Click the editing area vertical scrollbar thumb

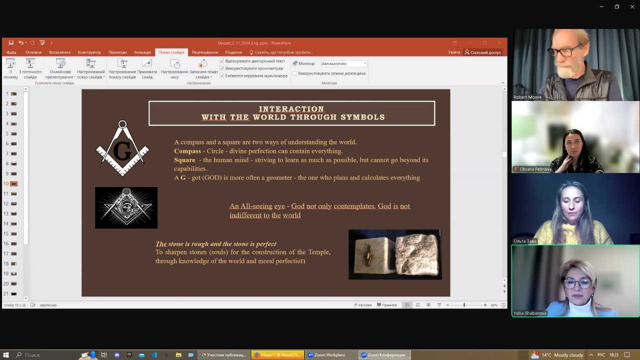coord(504,154)
